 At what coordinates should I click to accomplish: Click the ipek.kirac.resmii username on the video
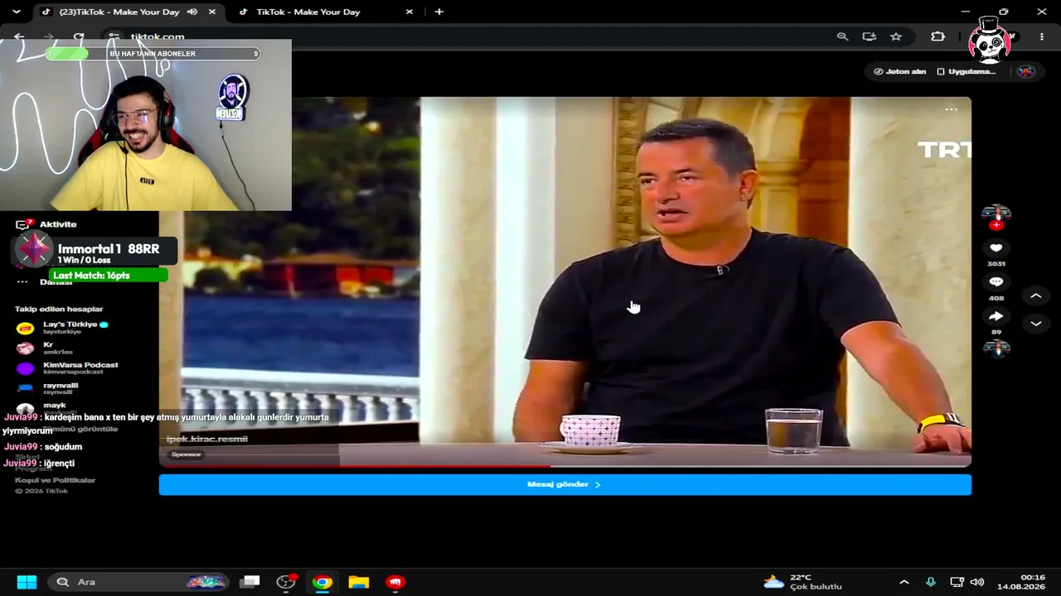[x=207, y=439]
